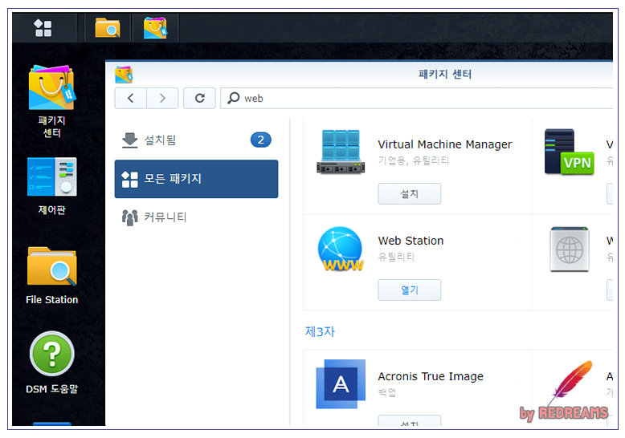Open the File Station desktop shortcut
This screenshot has width=625, height=438.
point(52,276)
